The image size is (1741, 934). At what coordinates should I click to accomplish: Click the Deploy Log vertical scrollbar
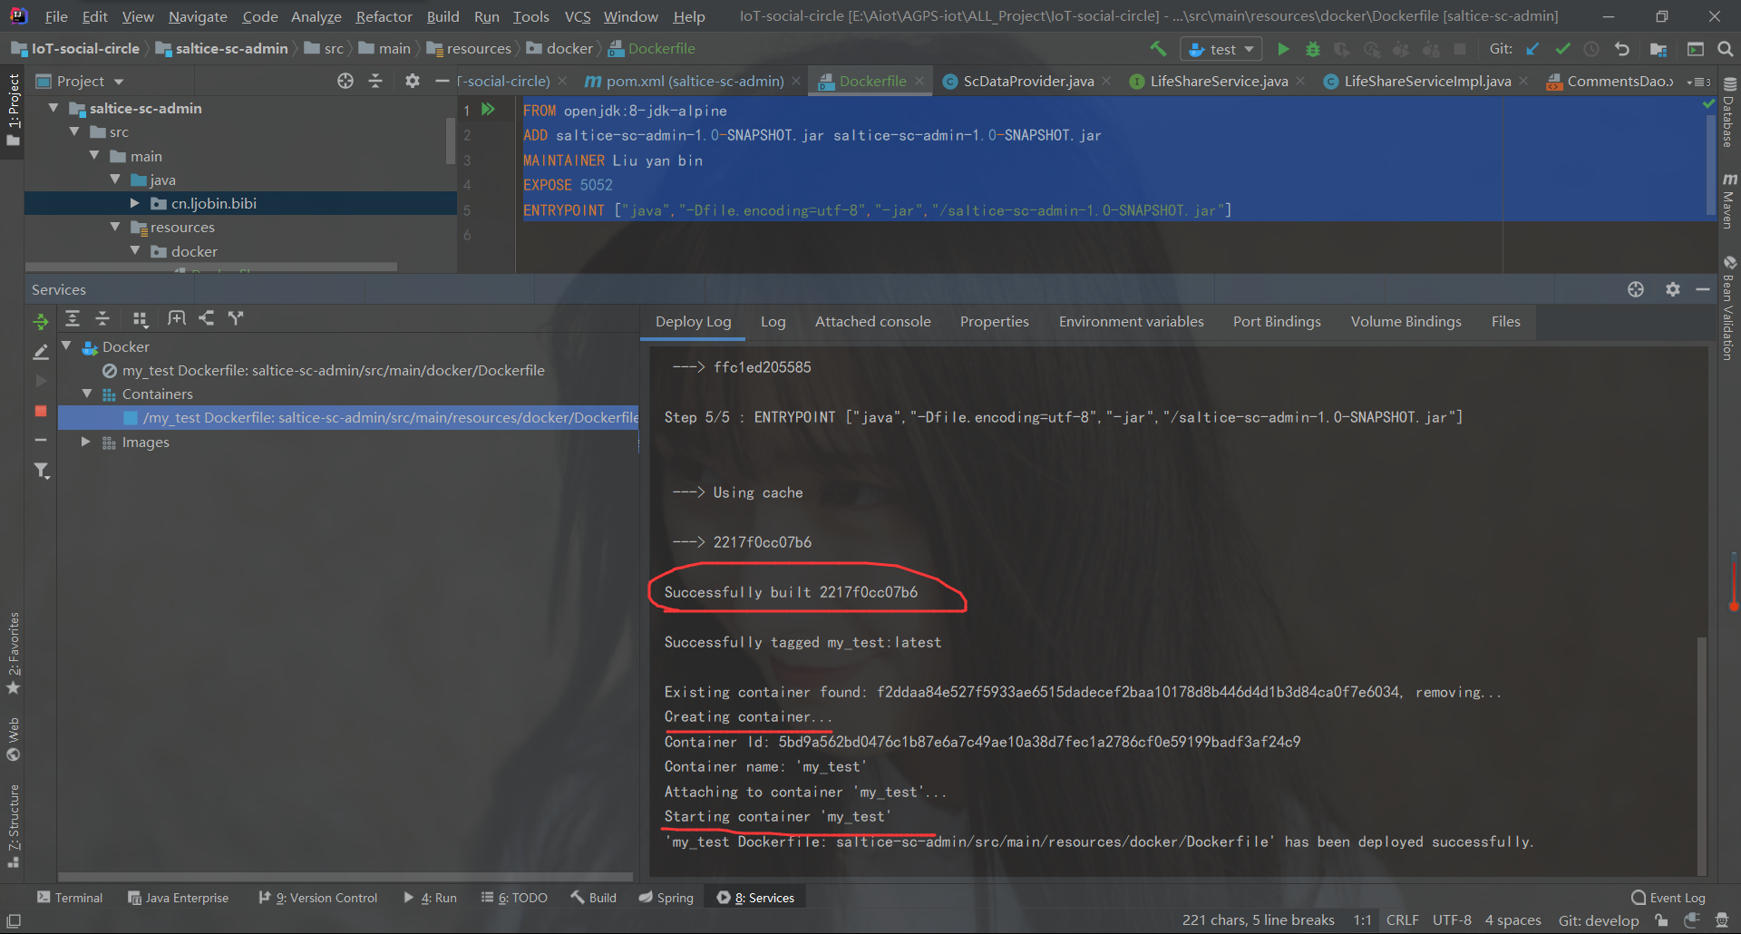1702,754
